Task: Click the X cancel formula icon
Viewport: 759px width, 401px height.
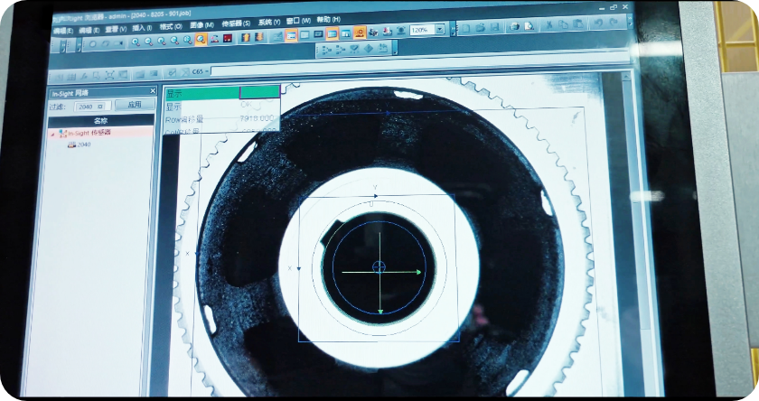Action: 185,72
